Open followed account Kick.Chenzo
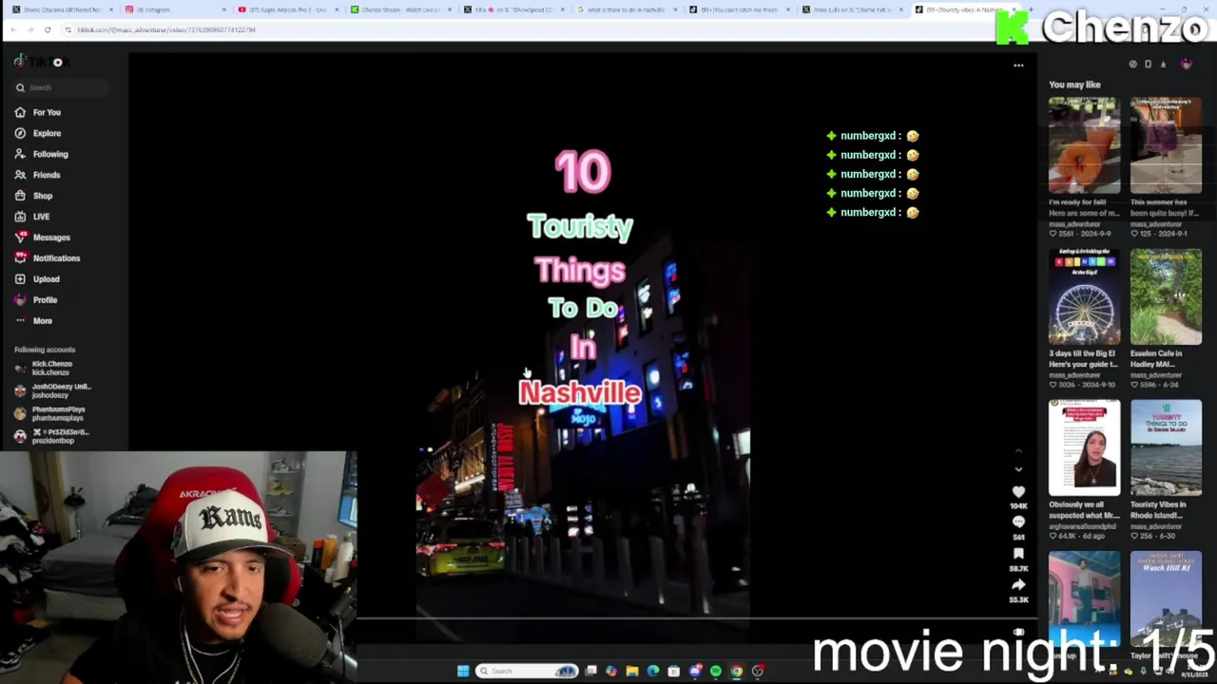Image resolution: width=1217 pixels, height=684 pixels. tap(52, 368)
